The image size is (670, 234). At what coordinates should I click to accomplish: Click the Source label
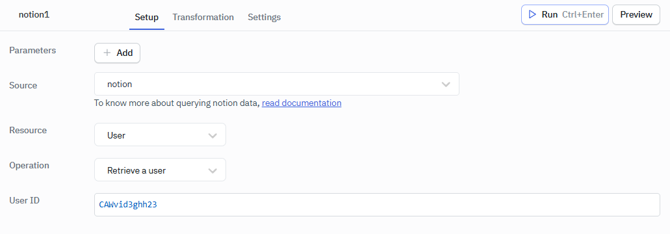coord(23,85)
